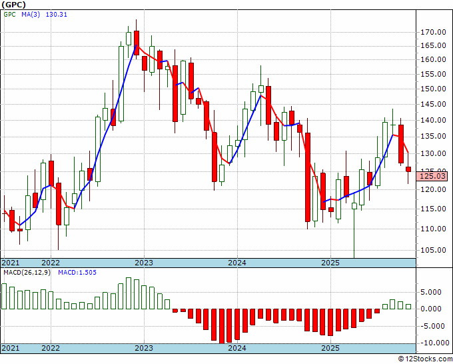
Task: Click the last red candlestick near 125
Action: coord(408,169)
